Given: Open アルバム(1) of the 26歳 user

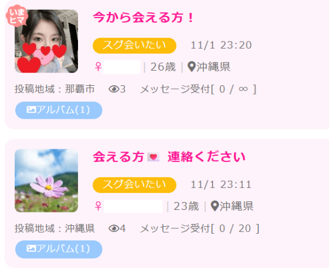Looking at the screenshot, I should [x=58, y=110].
